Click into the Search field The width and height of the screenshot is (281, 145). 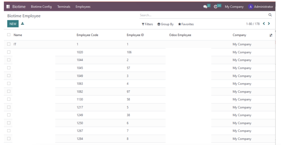pyautogui.click(x=203, y=15)
